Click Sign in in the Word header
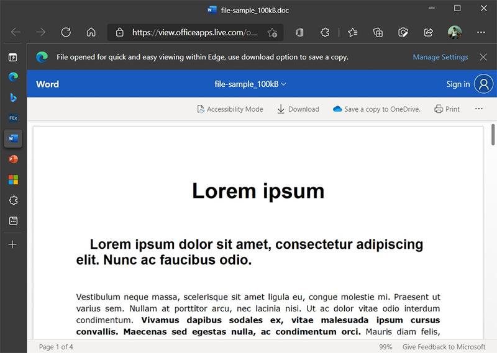This screenshot has width=497, height=353. click(458, 84)
